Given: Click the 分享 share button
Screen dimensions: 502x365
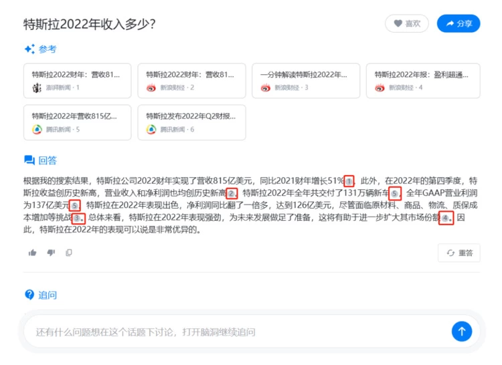Looking at the screenshot, I should click(x=458, y=23).
